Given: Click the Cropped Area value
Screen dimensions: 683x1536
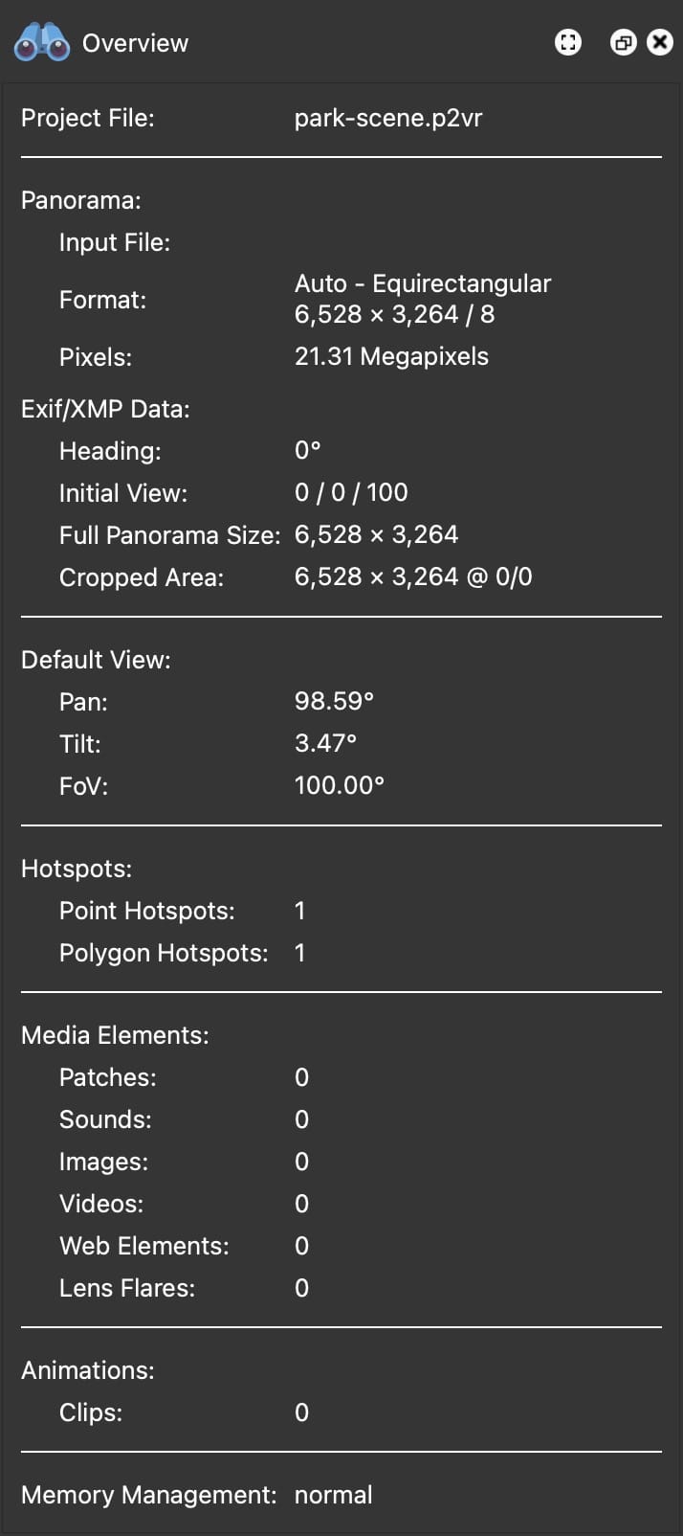Looking at the screenshot, I should 413,576.
